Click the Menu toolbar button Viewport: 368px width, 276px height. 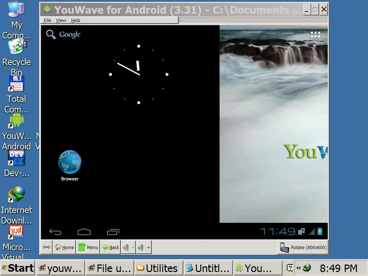pyautogui.click(x=88, y=247)
